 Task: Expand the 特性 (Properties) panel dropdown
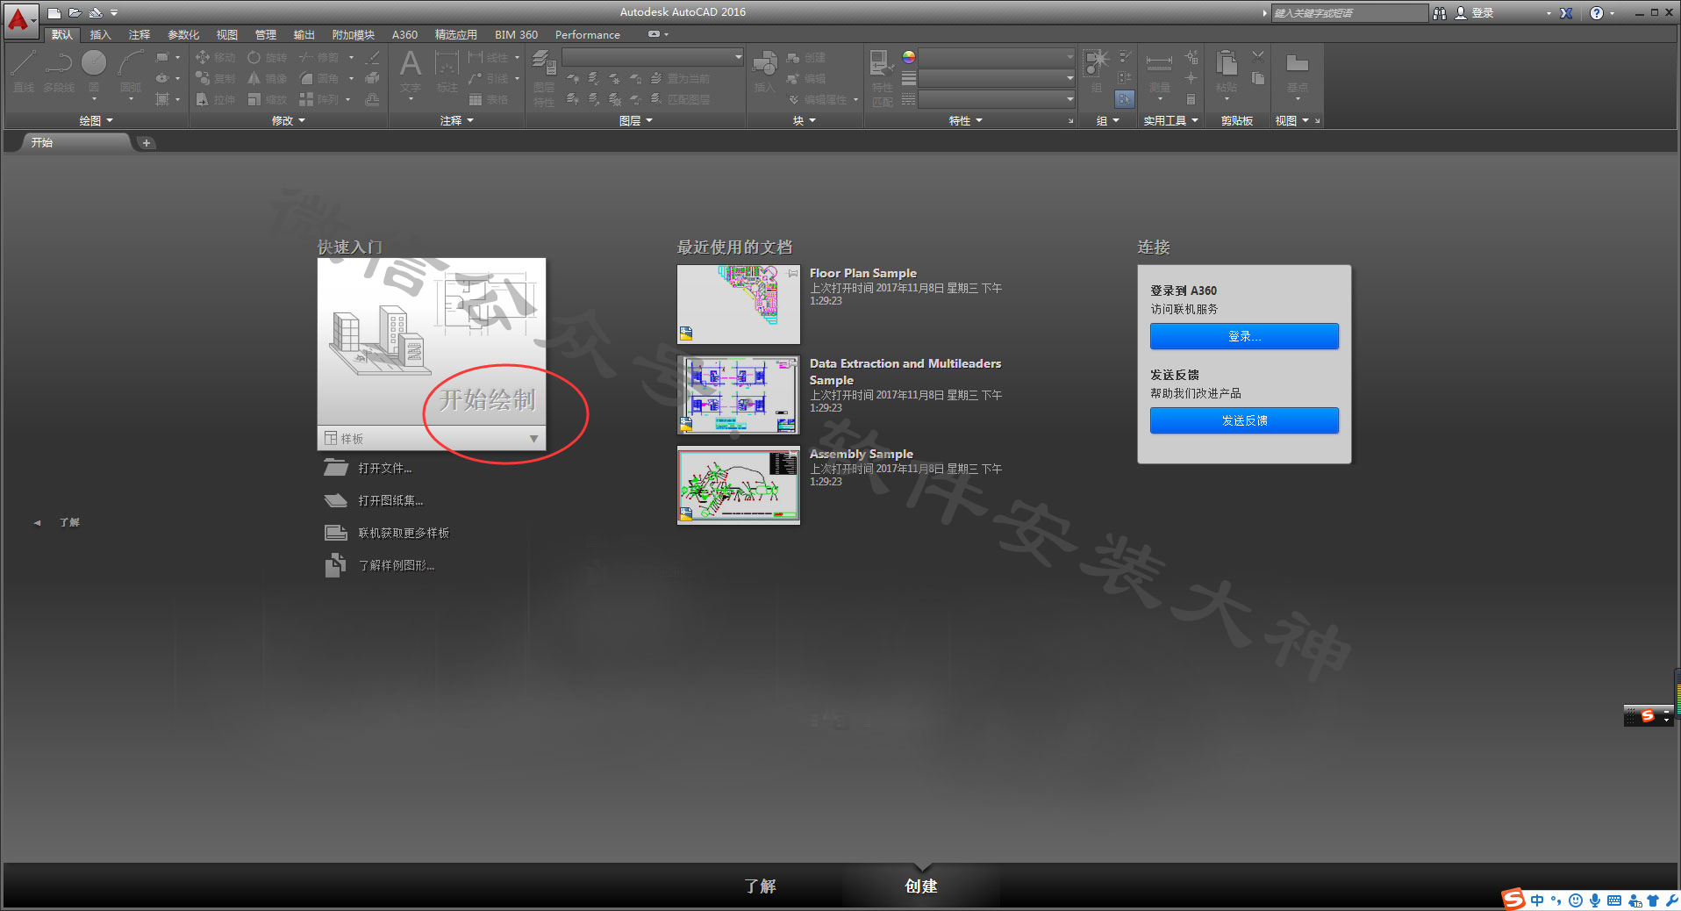(x=966, y=121)
